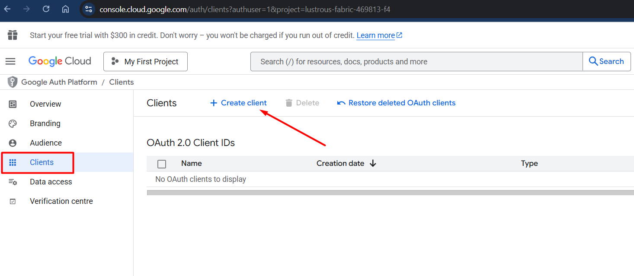Click the Google Auth Platform shield icon
The width and height of the screenshot is (634, 276).
[13, 82]
